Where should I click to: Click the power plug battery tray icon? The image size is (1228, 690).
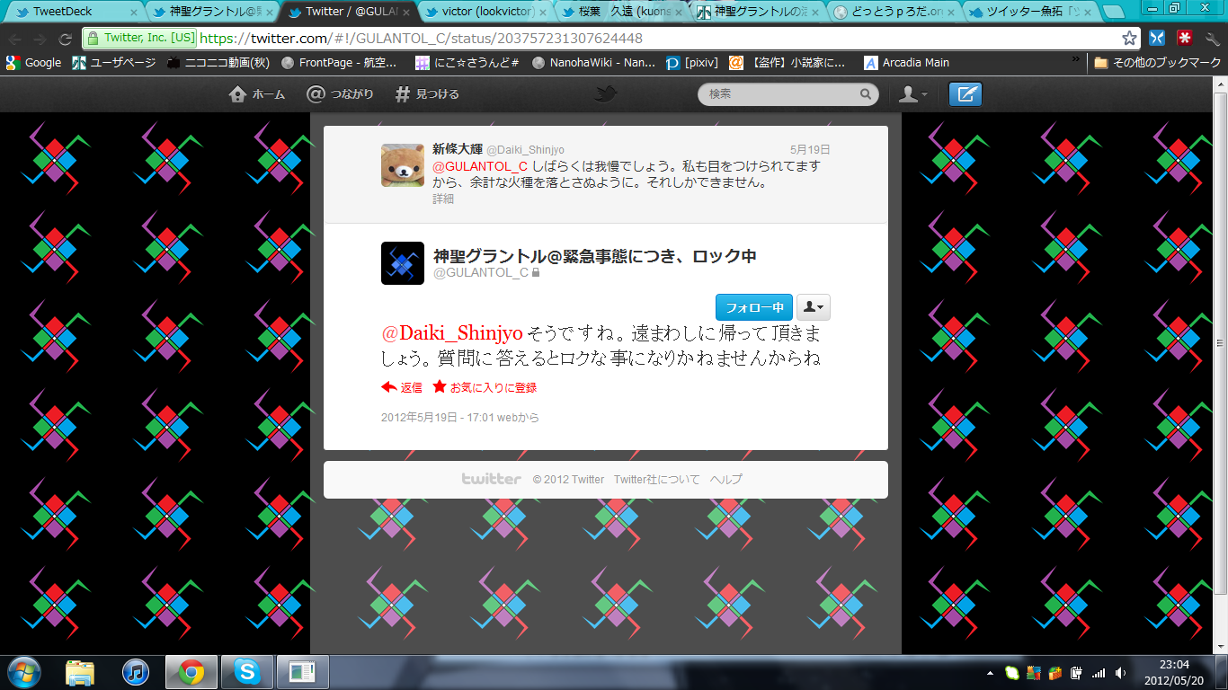click(x=1077, y=673)
